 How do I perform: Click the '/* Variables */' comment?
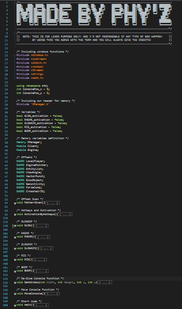[28, 112]
